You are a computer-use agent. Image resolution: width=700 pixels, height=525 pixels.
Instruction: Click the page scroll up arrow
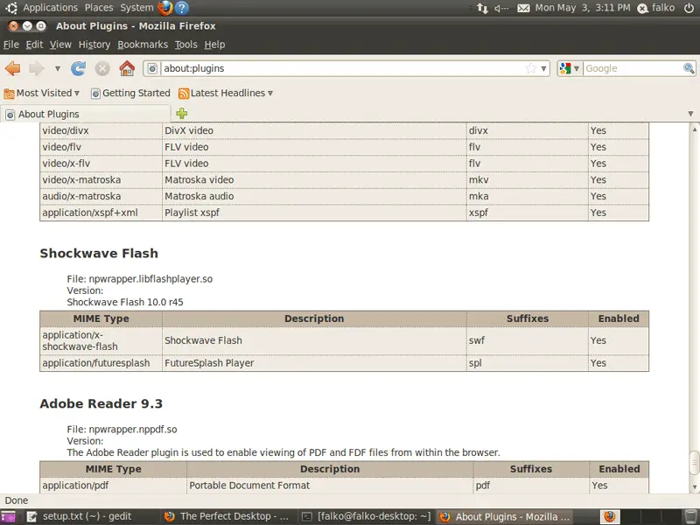coord(694,129)
